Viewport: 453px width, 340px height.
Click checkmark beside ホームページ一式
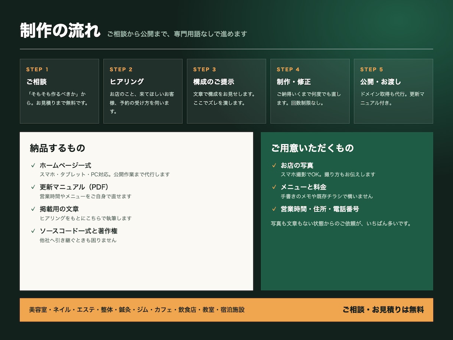pyautogui.click(x=33, y=165)
